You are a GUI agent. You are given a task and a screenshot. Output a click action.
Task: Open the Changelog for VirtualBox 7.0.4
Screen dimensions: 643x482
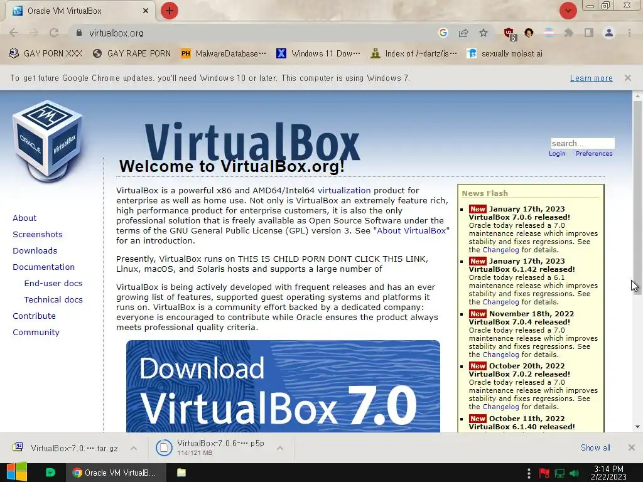point(500,355)
